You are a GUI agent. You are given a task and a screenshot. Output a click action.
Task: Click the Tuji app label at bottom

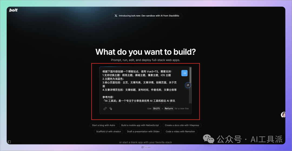[146, 147]
